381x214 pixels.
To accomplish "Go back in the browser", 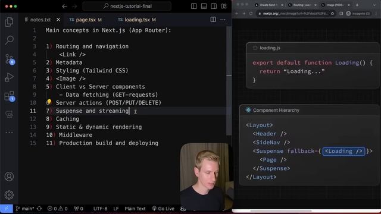I will (237, 14).
